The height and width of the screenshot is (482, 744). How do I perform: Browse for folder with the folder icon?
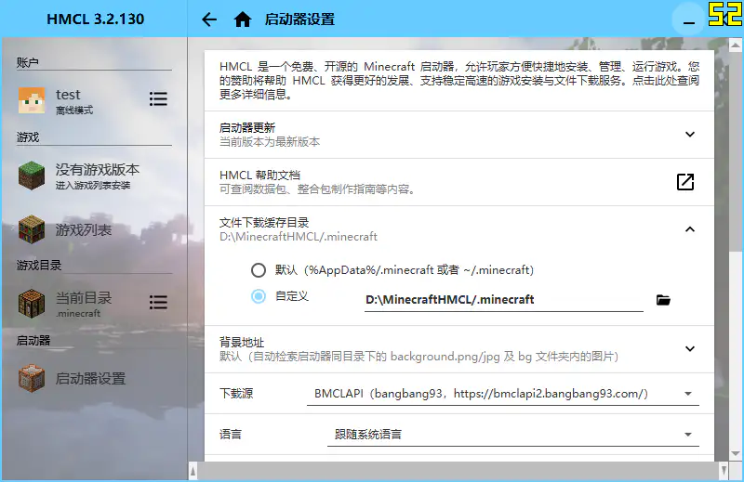[x=663, y=300]
